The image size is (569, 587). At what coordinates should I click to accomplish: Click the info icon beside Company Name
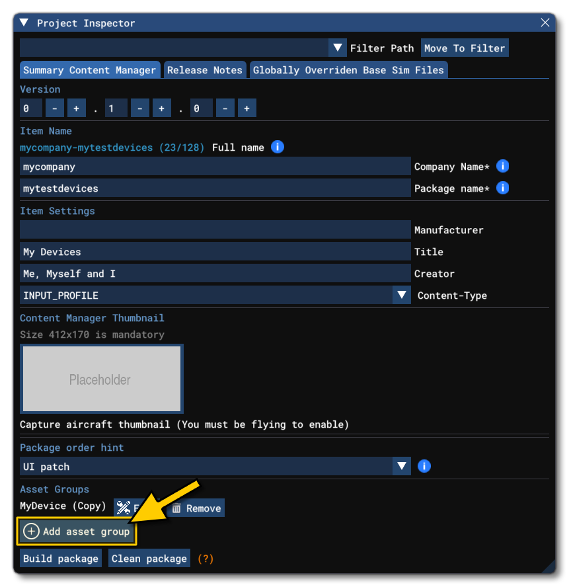click(503, 166)
